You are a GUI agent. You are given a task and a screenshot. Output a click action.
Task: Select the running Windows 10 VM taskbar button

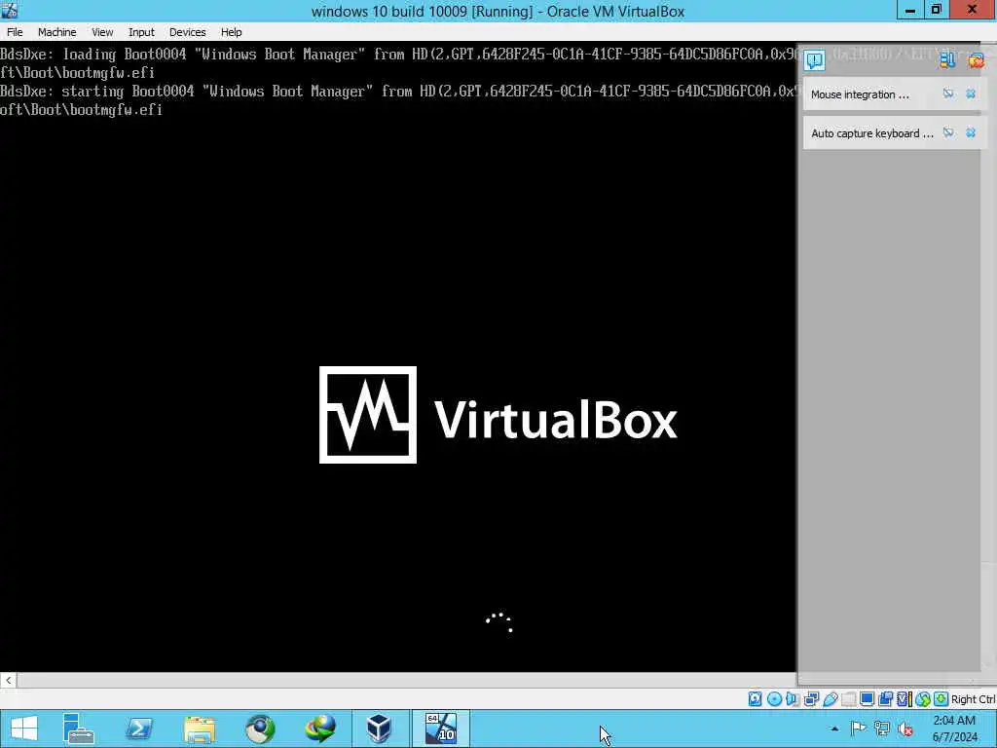pyautogui.click(x=441, y=729)
